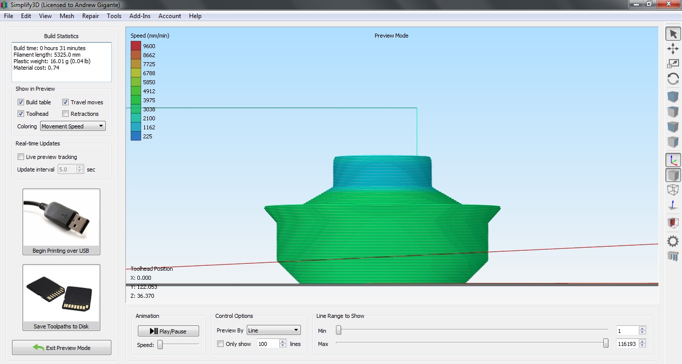
Task: Click Exit Preview Mode button
Action: click(x=62, y=348)
